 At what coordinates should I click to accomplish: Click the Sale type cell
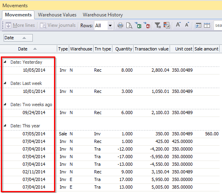63,134
